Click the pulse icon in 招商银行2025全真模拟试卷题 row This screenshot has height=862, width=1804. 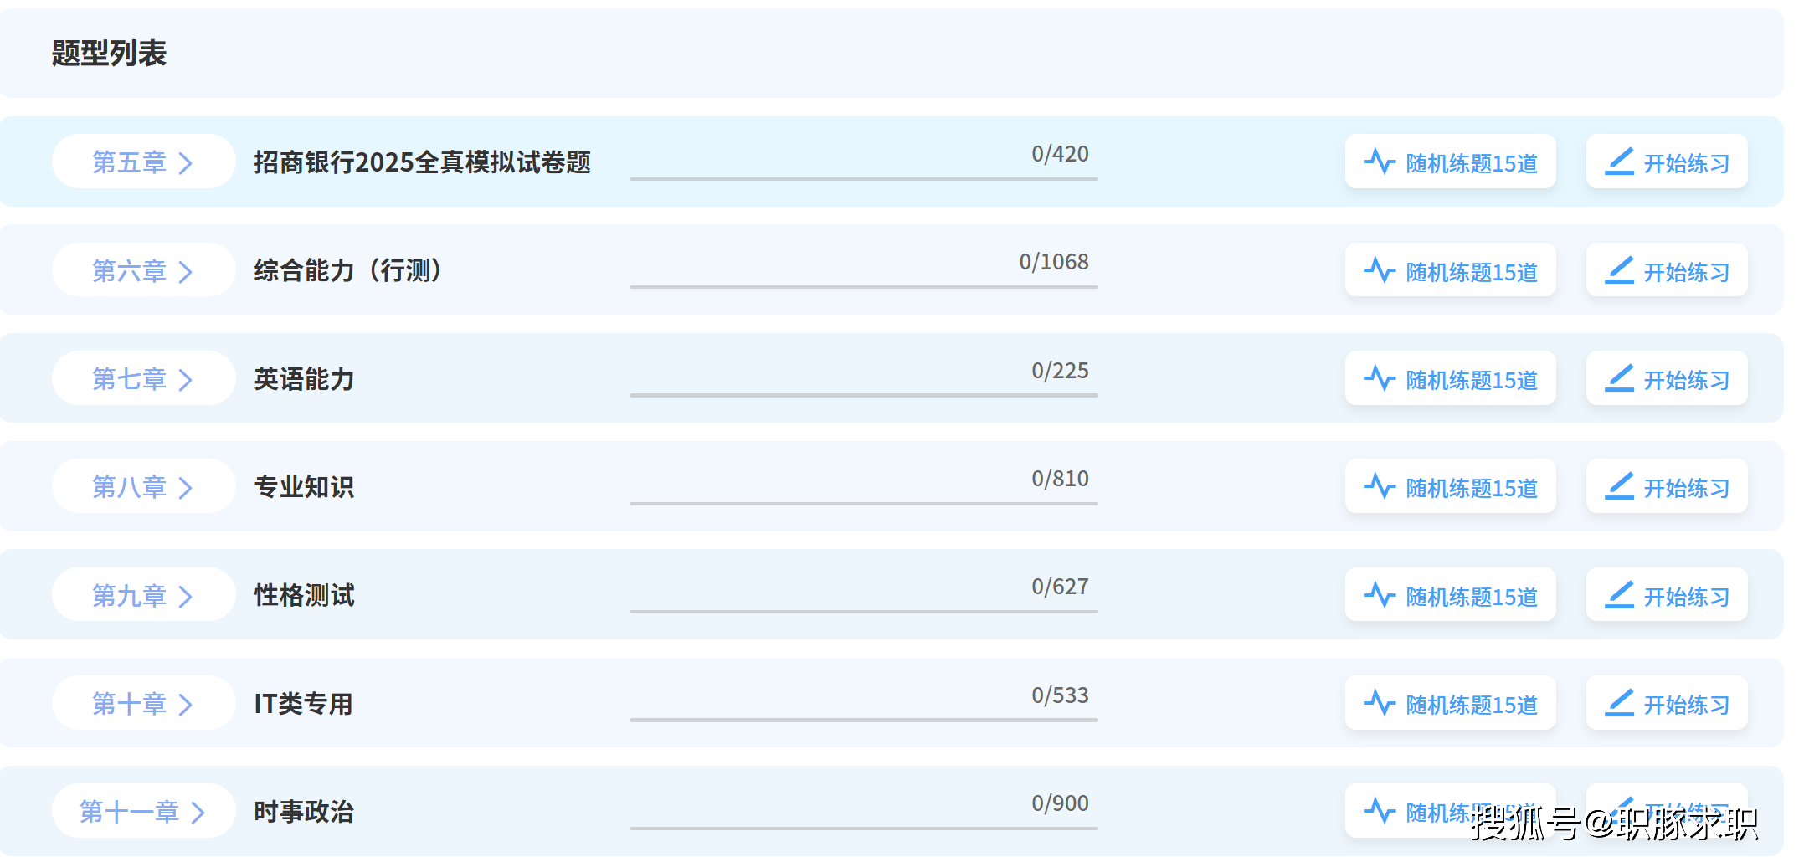click(x=1379, y=162)
